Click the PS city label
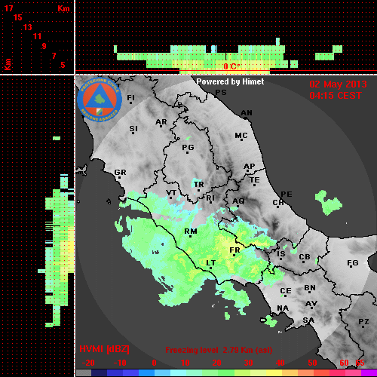Screen dimensions: 377x377 coord(221,93)
